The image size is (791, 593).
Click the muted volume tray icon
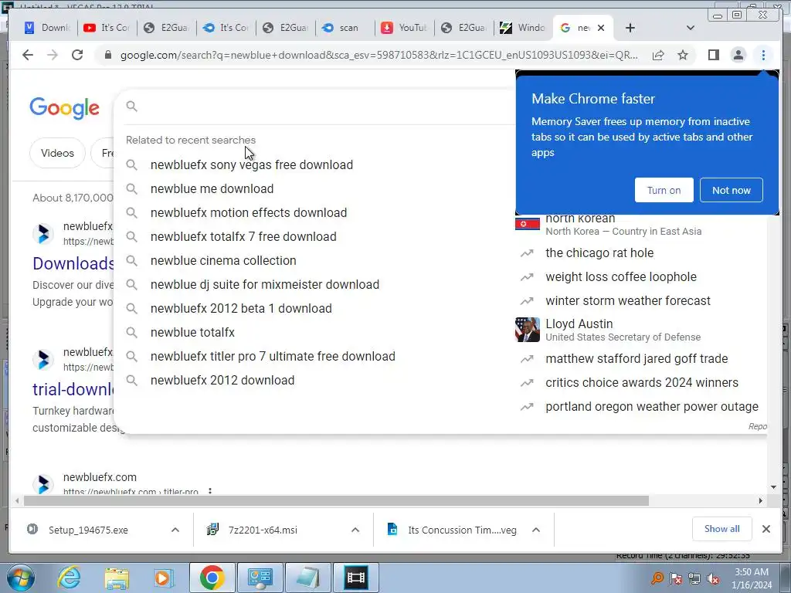point(713,578)
